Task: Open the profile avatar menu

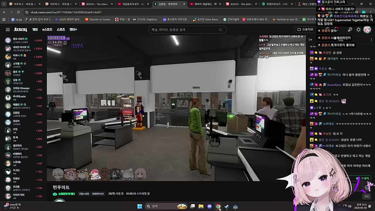Action: pos(367,30)
